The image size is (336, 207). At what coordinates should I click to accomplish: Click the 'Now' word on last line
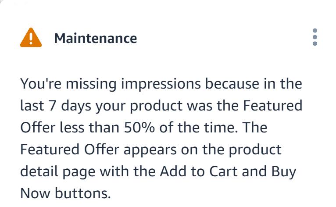36,193
